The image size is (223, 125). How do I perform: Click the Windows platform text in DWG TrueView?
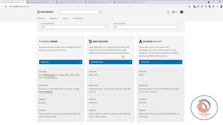tap(93, 103)
